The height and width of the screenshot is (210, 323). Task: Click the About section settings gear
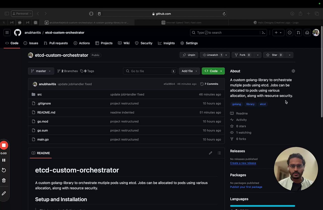click(293, 71)
